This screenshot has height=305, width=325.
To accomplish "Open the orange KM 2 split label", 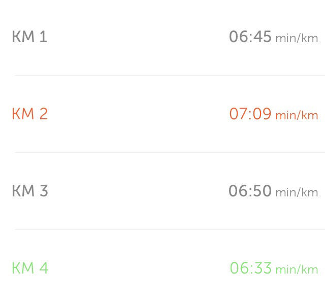I will (x=29, y=114).
